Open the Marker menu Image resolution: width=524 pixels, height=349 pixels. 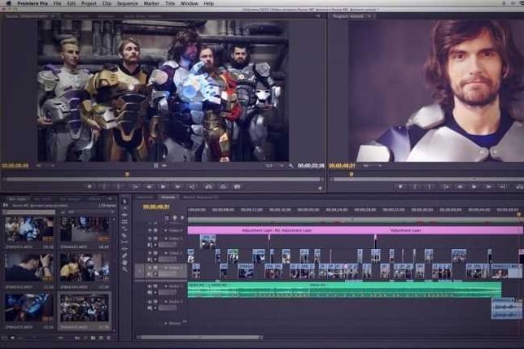coord(151,3)
